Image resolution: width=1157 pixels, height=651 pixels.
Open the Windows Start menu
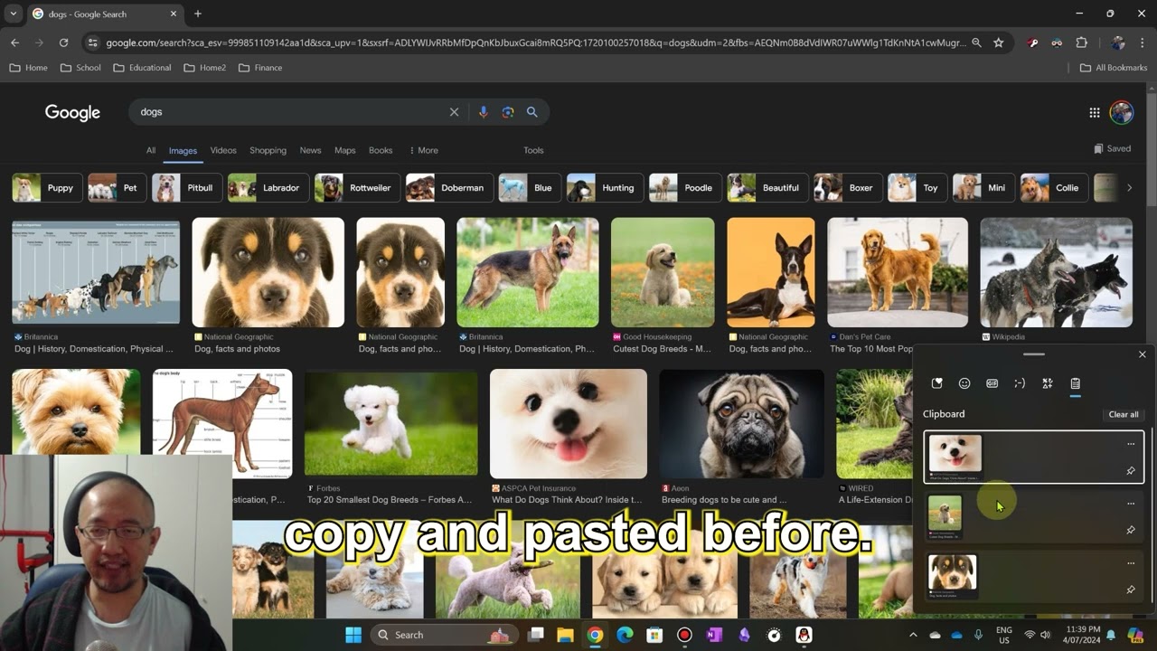point(353,635)
